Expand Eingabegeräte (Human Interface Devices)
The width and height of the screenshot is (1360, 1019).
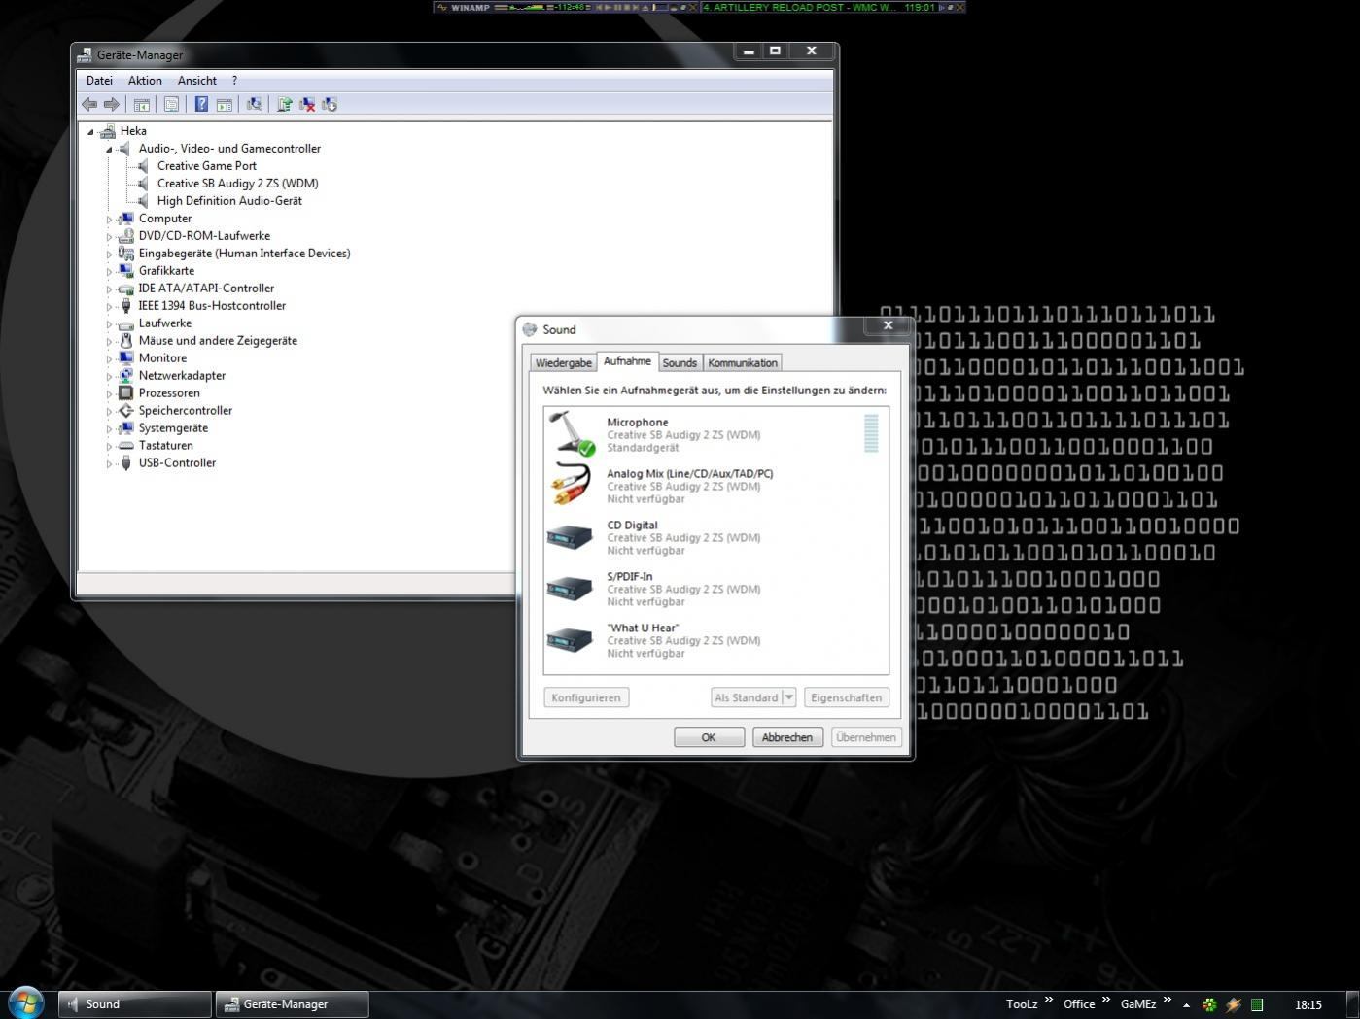click(x=109, y=255)
